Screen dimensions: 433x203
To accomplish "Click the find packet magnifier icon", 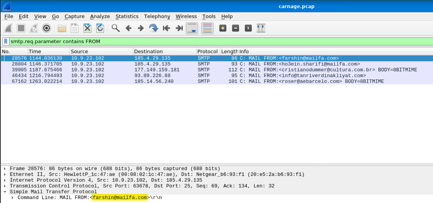I will point(116,28).
